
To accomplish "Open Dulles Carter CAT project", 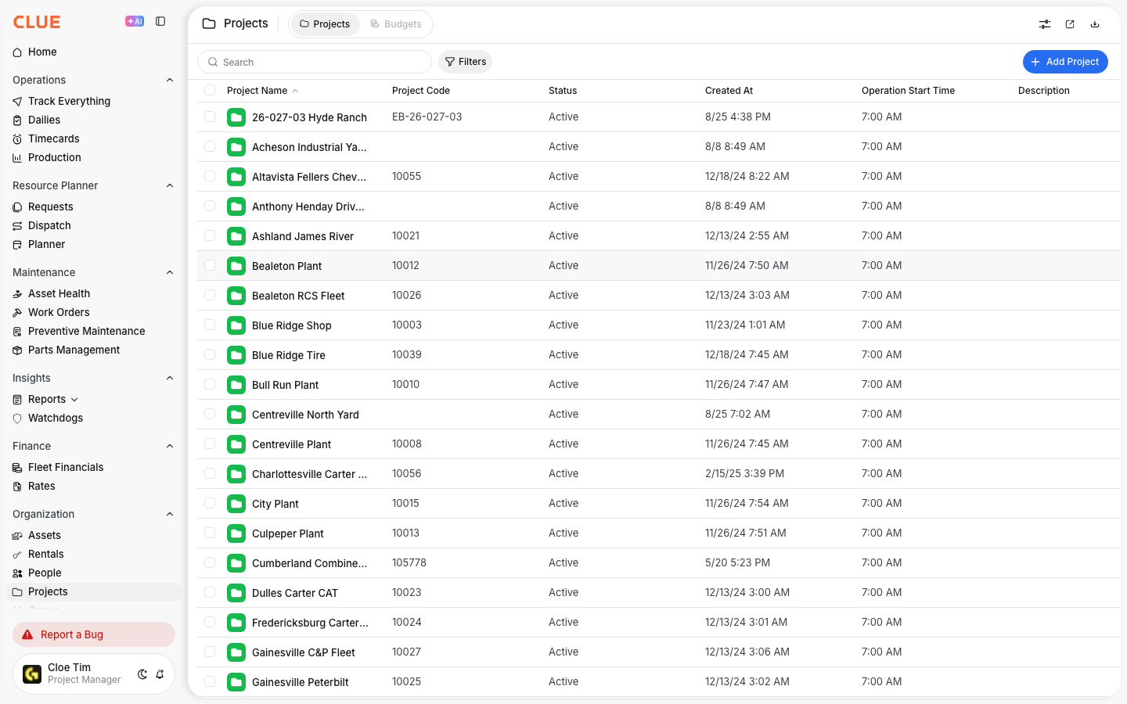I will click(x=295, y=593).
